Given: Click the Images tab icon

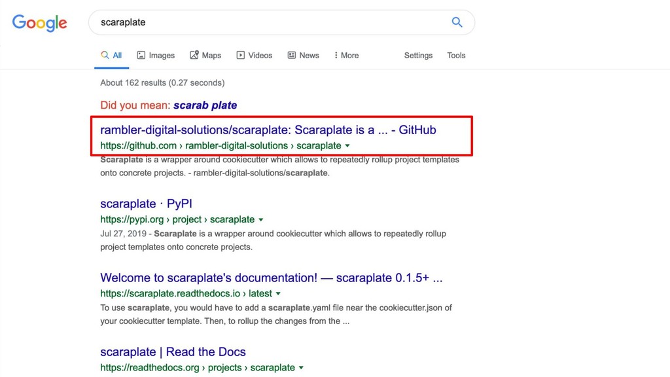Looking at the screenshot, I should (x=141, y=55).
